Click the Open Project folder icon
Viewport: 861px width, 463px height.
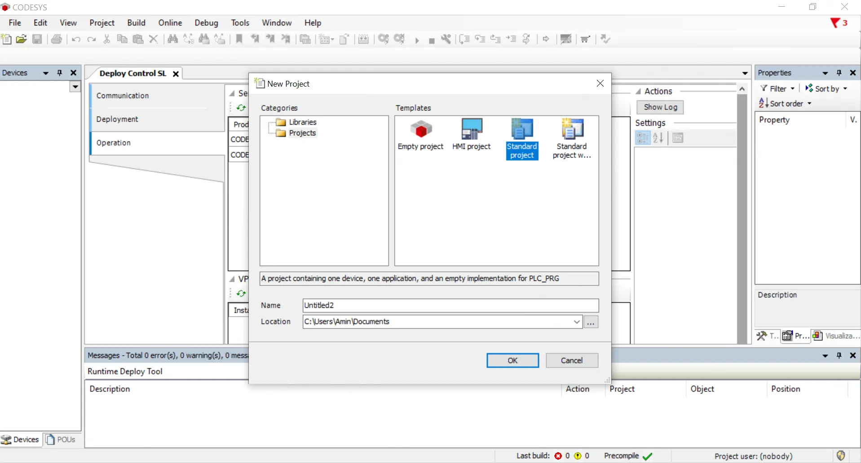pyautogui.click(x=21, y=39)
